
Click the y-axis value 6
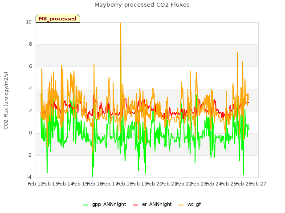click(30, 66)
